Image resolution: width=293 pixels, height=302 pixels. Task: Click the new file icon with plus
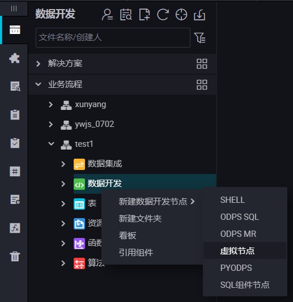pyautogui.click(x=145, y=14)
